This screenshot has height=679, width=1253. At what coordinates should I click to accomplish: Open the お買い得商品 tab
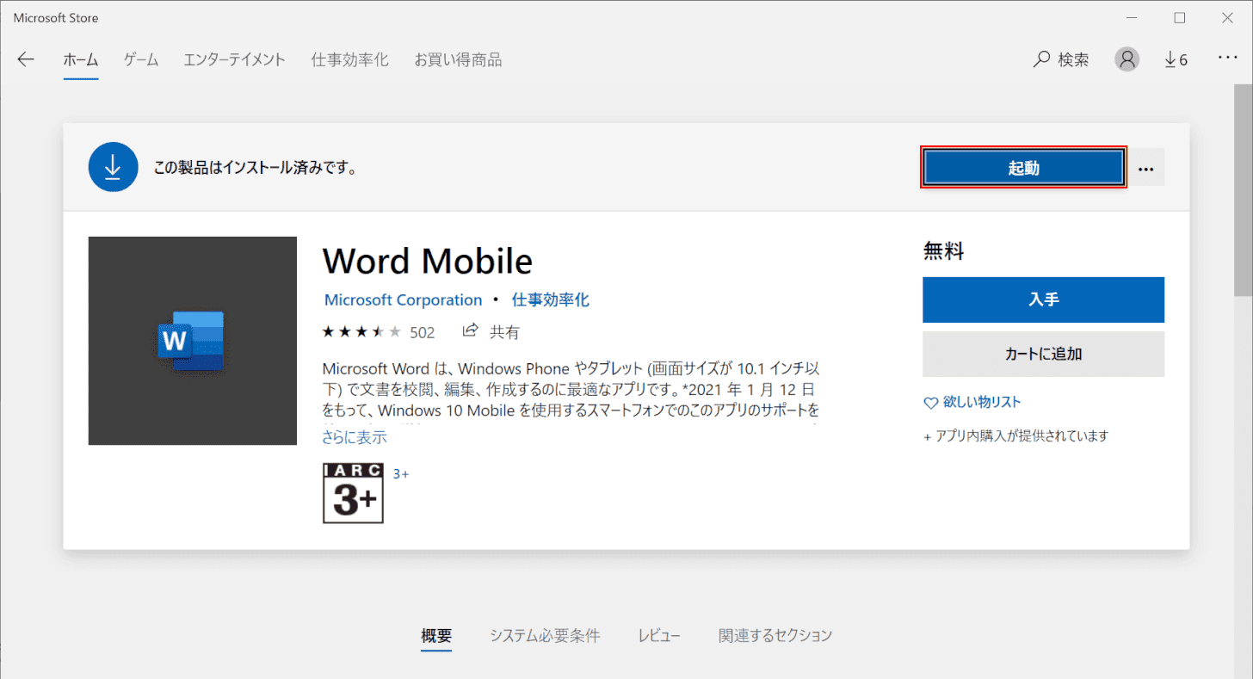pyautogui.click(x=458, y=60)
